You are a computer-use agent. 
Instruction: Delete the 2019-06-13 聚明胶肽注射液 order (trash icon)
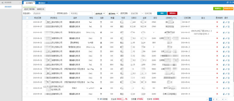point(229,47)
